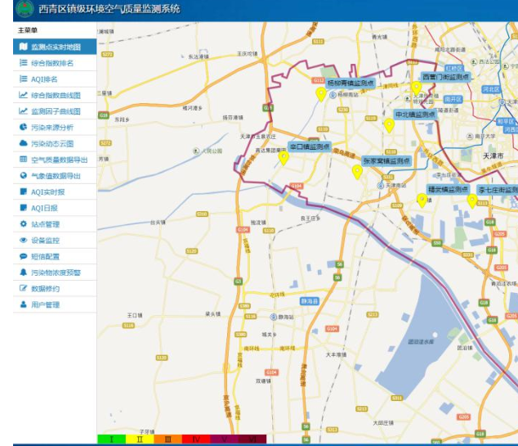Click the system logo in header
Screen dimensions: 518x446
24,11
